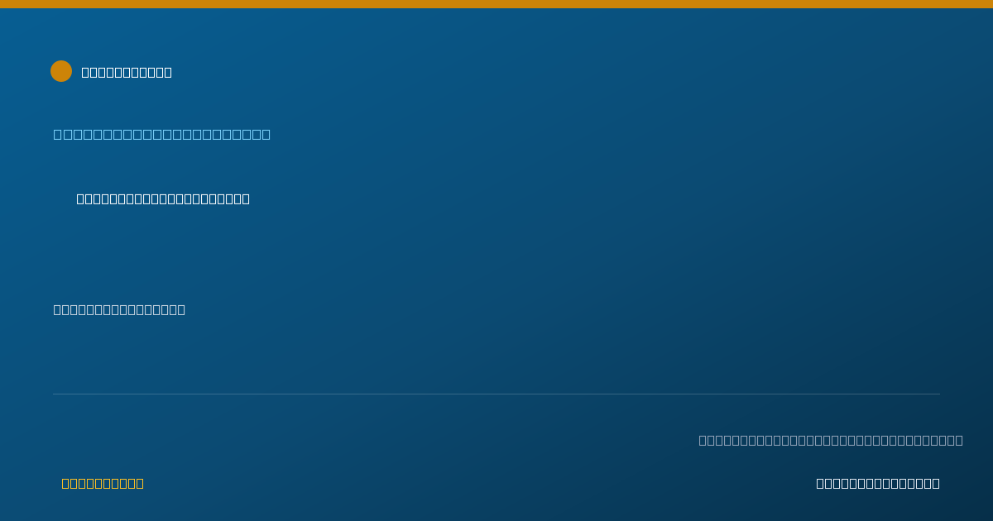Screen dimensions: 993x521
Task: Open the orange footer link text
Action: (x=103, y=483)
